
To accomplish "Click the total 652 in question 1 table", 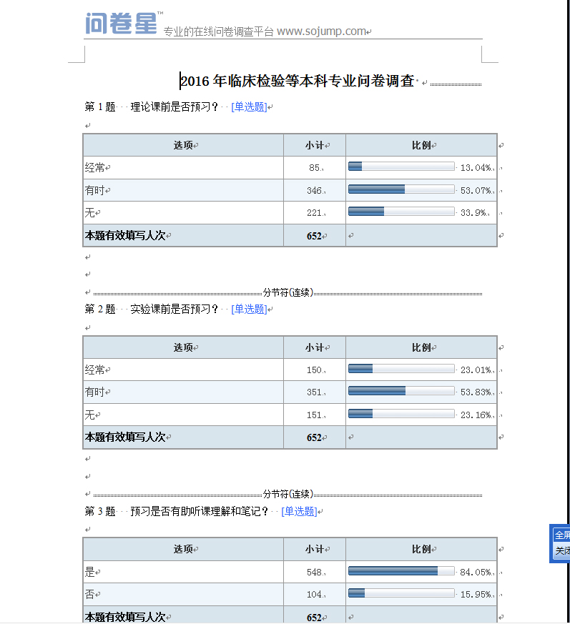I will pos(314,236).
